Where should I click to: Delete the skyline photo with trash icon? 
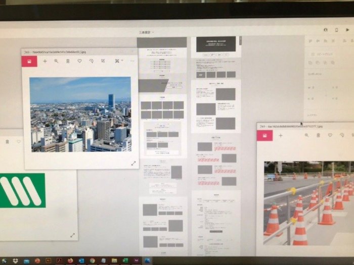click(68, 61)
